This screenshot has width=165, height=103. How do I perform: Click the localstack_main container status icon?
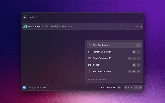pos(25,26)
